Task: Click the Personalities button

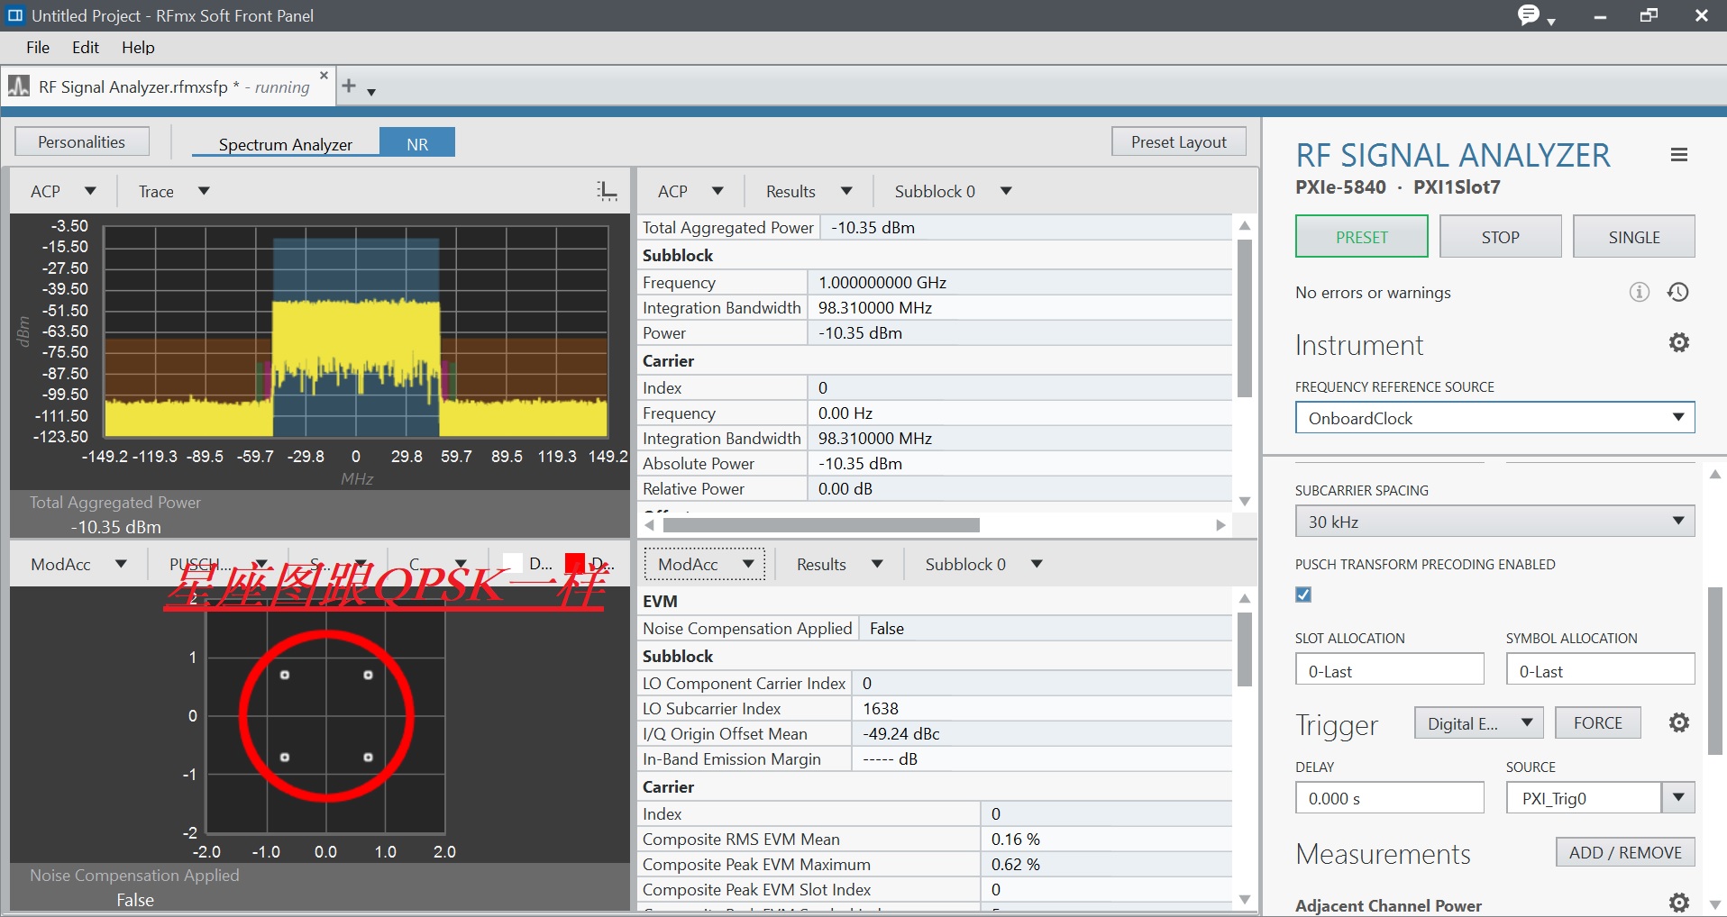Action: coord(81,141)
